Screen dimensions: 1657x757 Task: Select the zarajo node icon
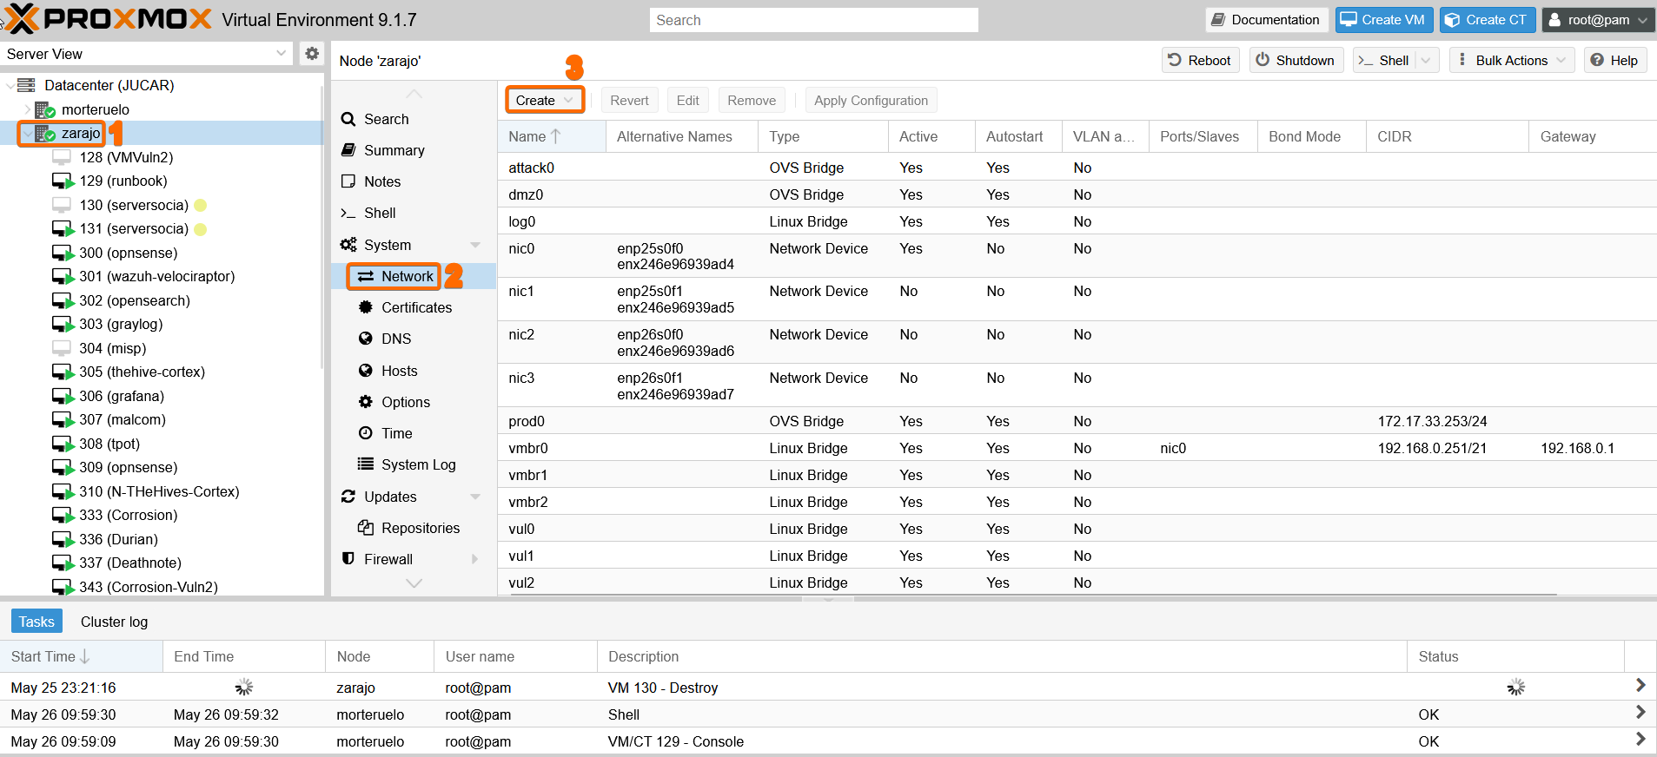[x=45, y=134]
